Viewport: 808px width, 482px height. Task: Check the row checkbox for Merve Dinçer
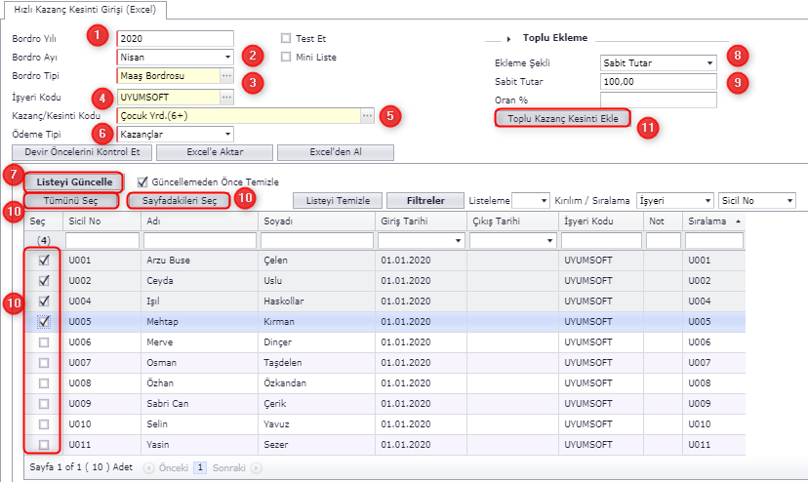(x=43, y=342)
